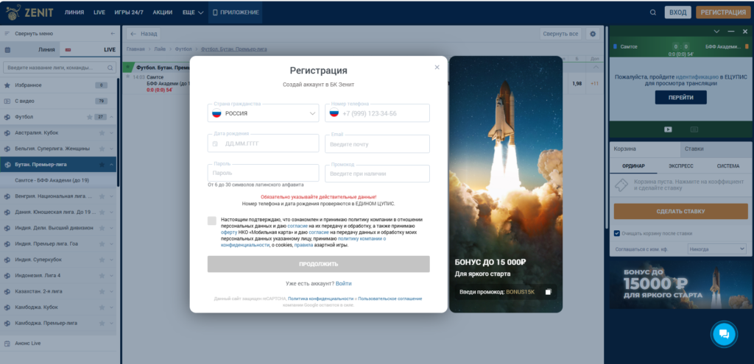Click the ВХОД button
754x364 pixels.
[678, 13]
